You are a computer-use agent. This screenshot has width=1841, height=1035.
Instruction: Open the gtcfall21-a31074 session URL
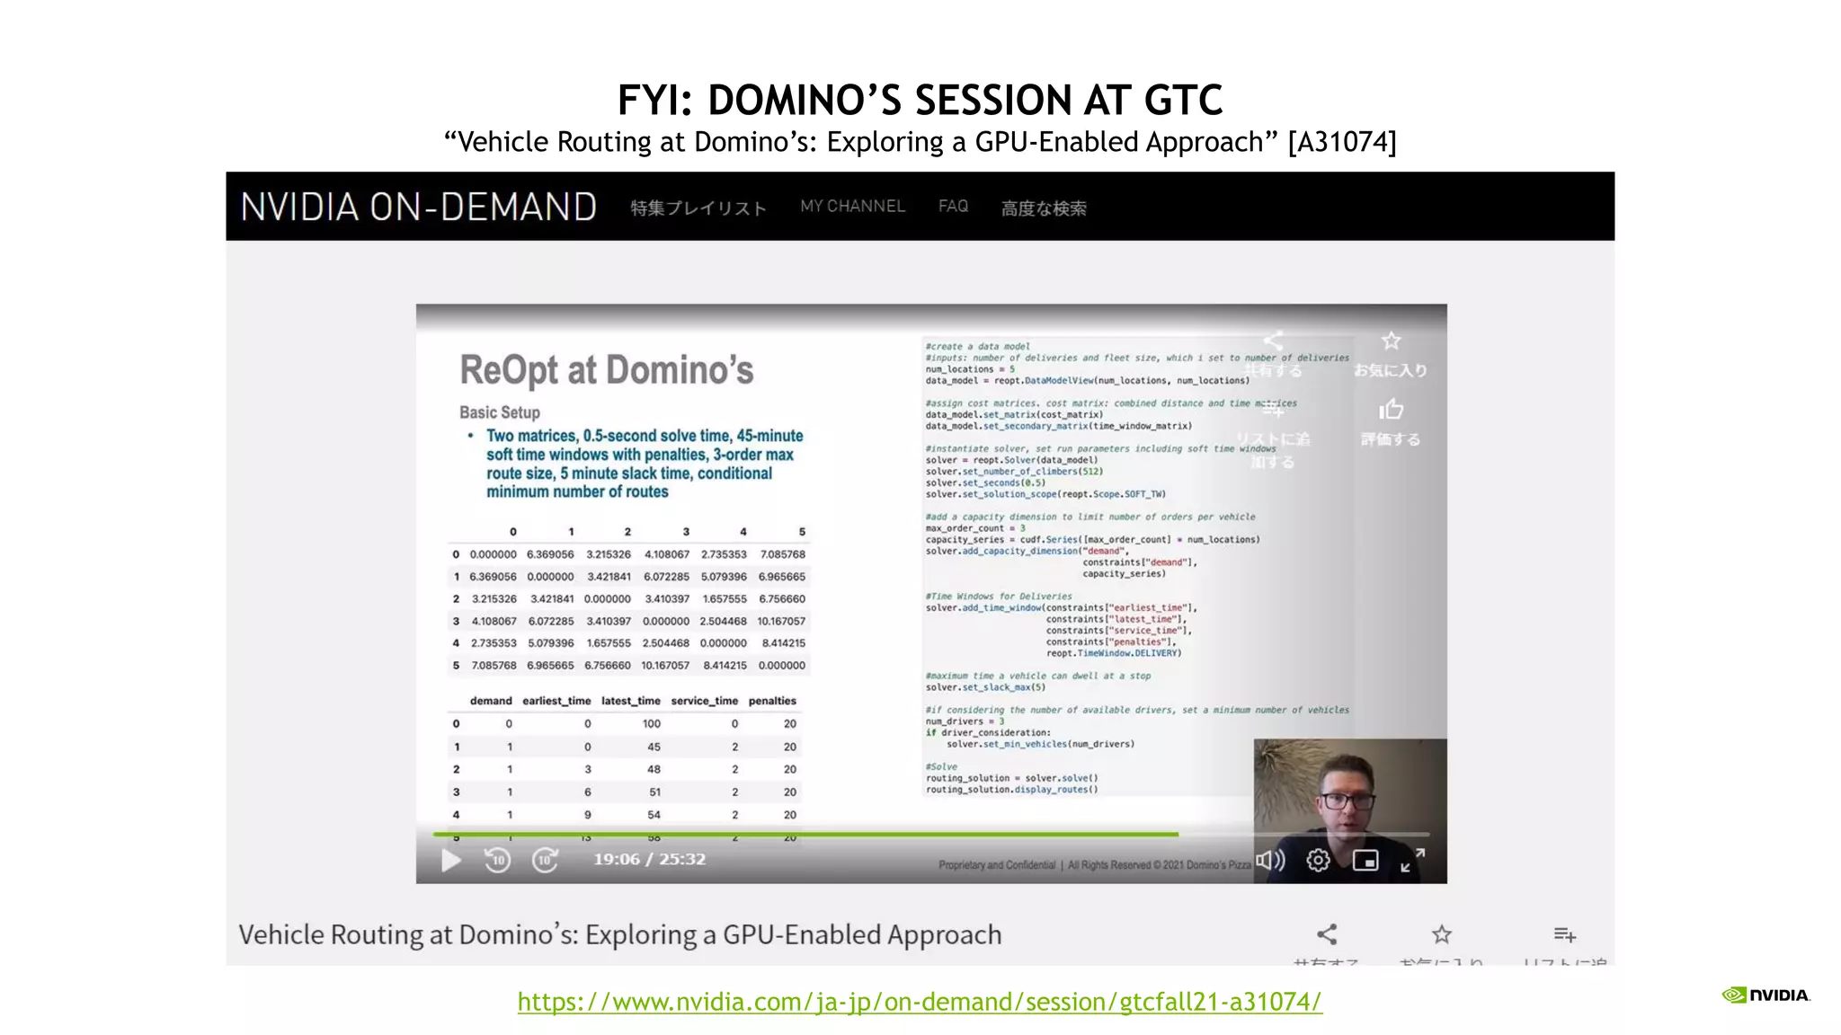coord(920,1002)
